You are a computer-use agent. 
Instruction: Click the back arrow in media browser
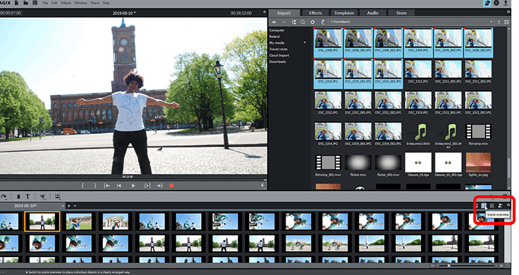coord(273,22)
